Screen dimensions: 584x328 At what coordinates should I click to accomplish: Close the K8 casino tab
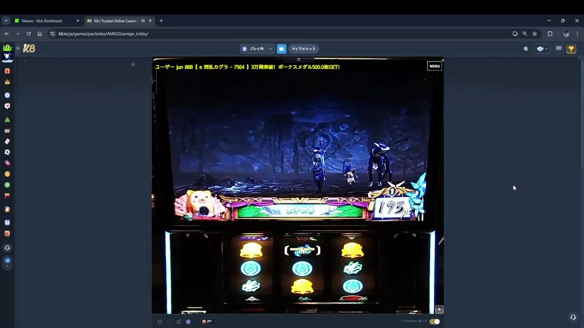point(150,20)
